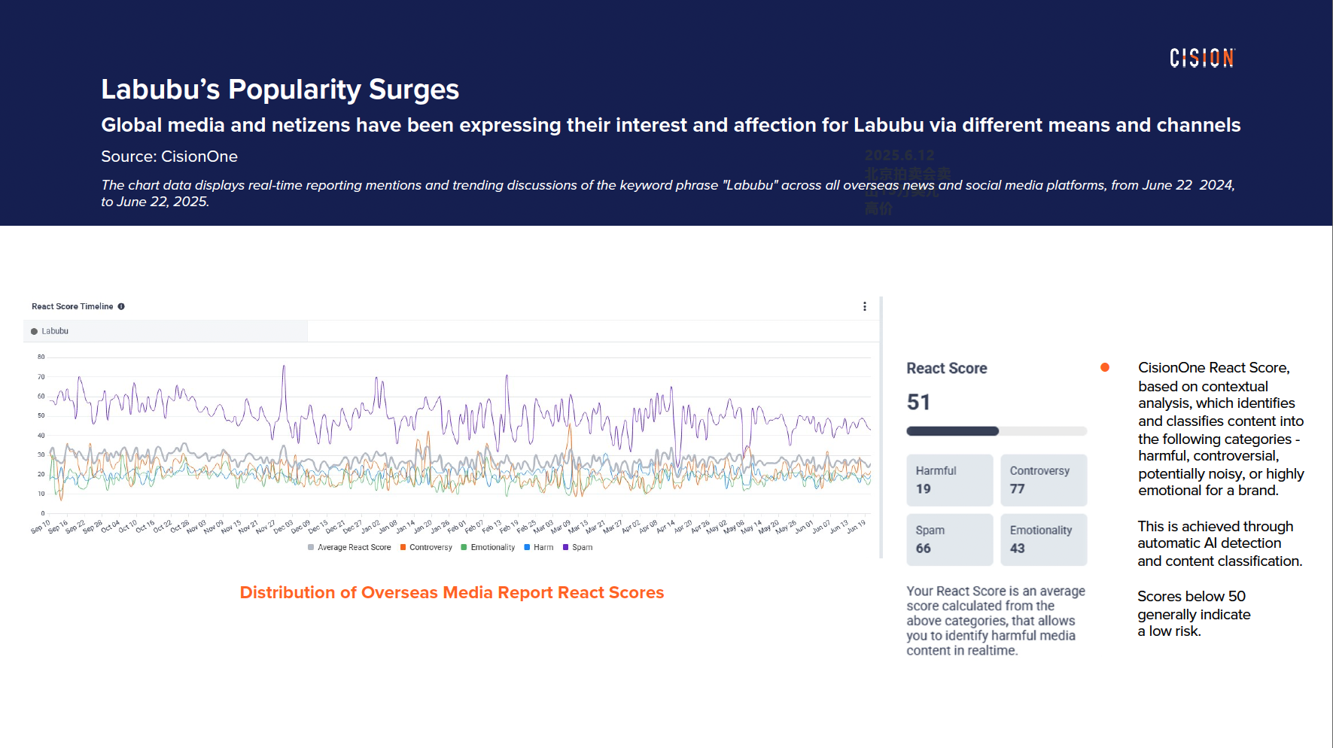This screenshot has height=748, width=1333.
Task: Click the Cision logo
Action: 1202,58
